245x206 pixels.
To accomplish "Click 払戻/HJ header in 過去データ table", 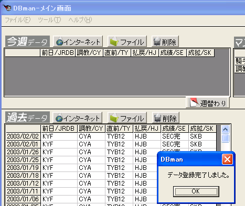I will point(147,129).
